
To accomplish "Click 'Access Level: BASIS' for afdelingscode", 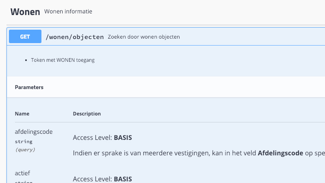I will pos(102,137).
